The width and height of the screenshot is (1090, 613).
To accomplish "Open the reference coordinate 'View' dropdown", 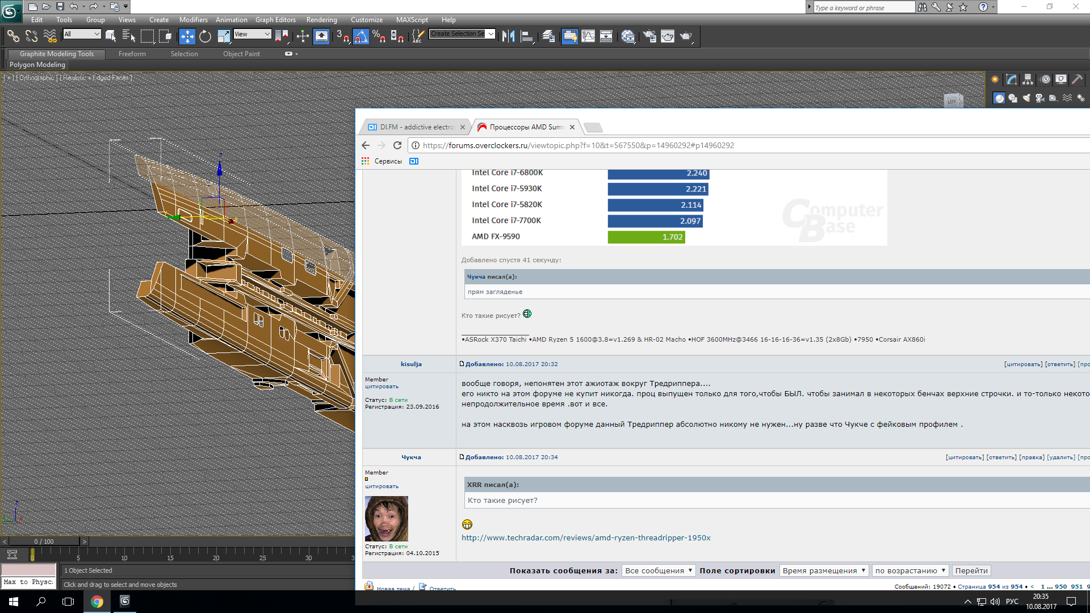I will [x=252, y=34].
